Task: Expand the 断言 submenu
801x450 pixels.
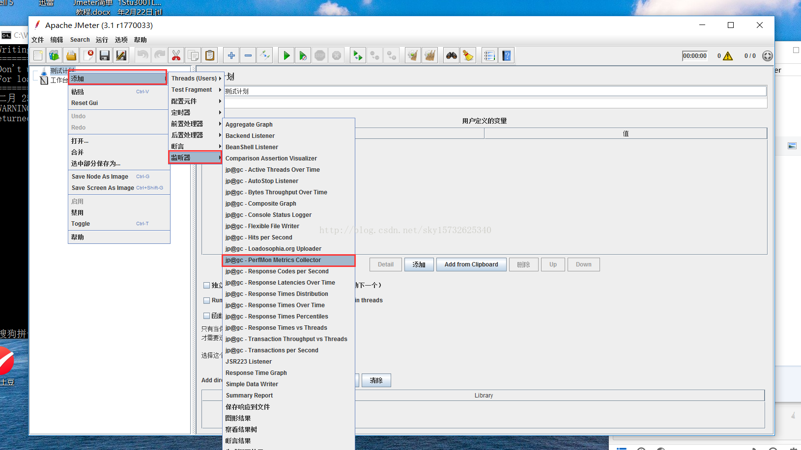Action: coord(196,146)
